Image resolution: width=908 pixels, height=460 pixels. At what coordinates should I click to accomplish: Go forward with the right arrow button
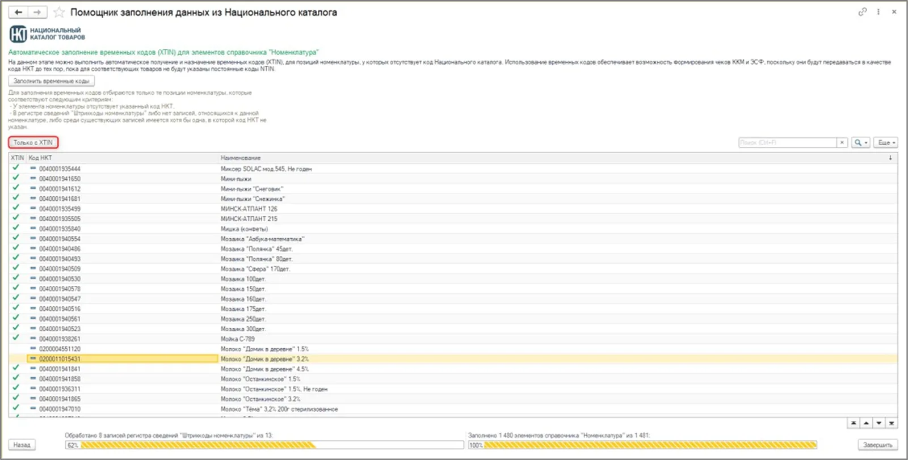click(37, 12)
